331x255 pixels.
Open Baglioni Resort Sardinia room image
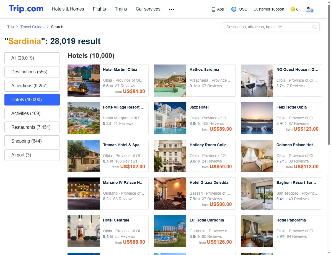[257, 194]
